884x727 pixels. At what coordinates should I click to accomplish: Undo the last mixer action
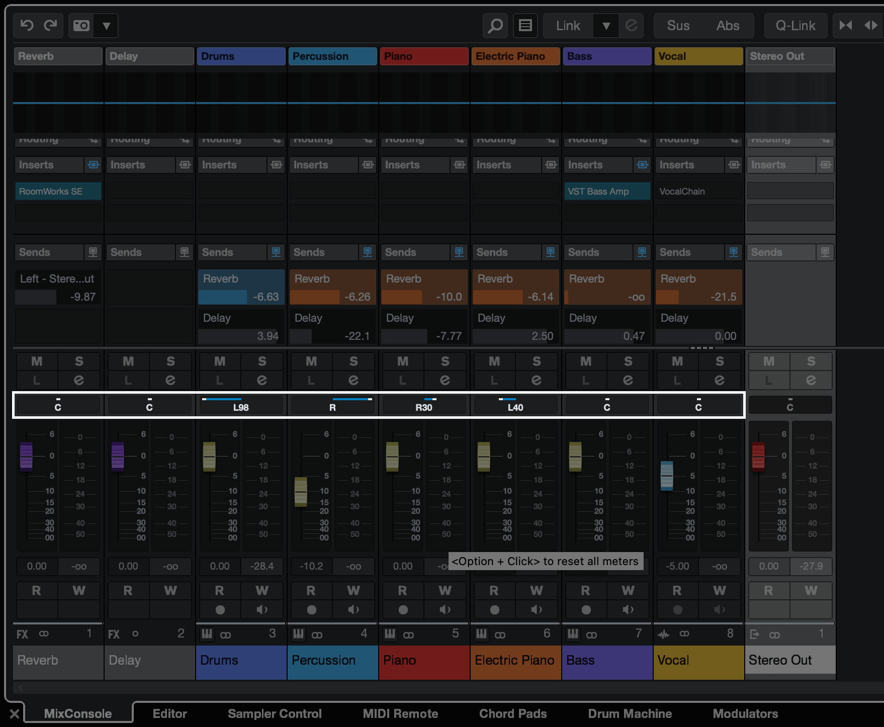pyautogui.click(x=27, y=25)
